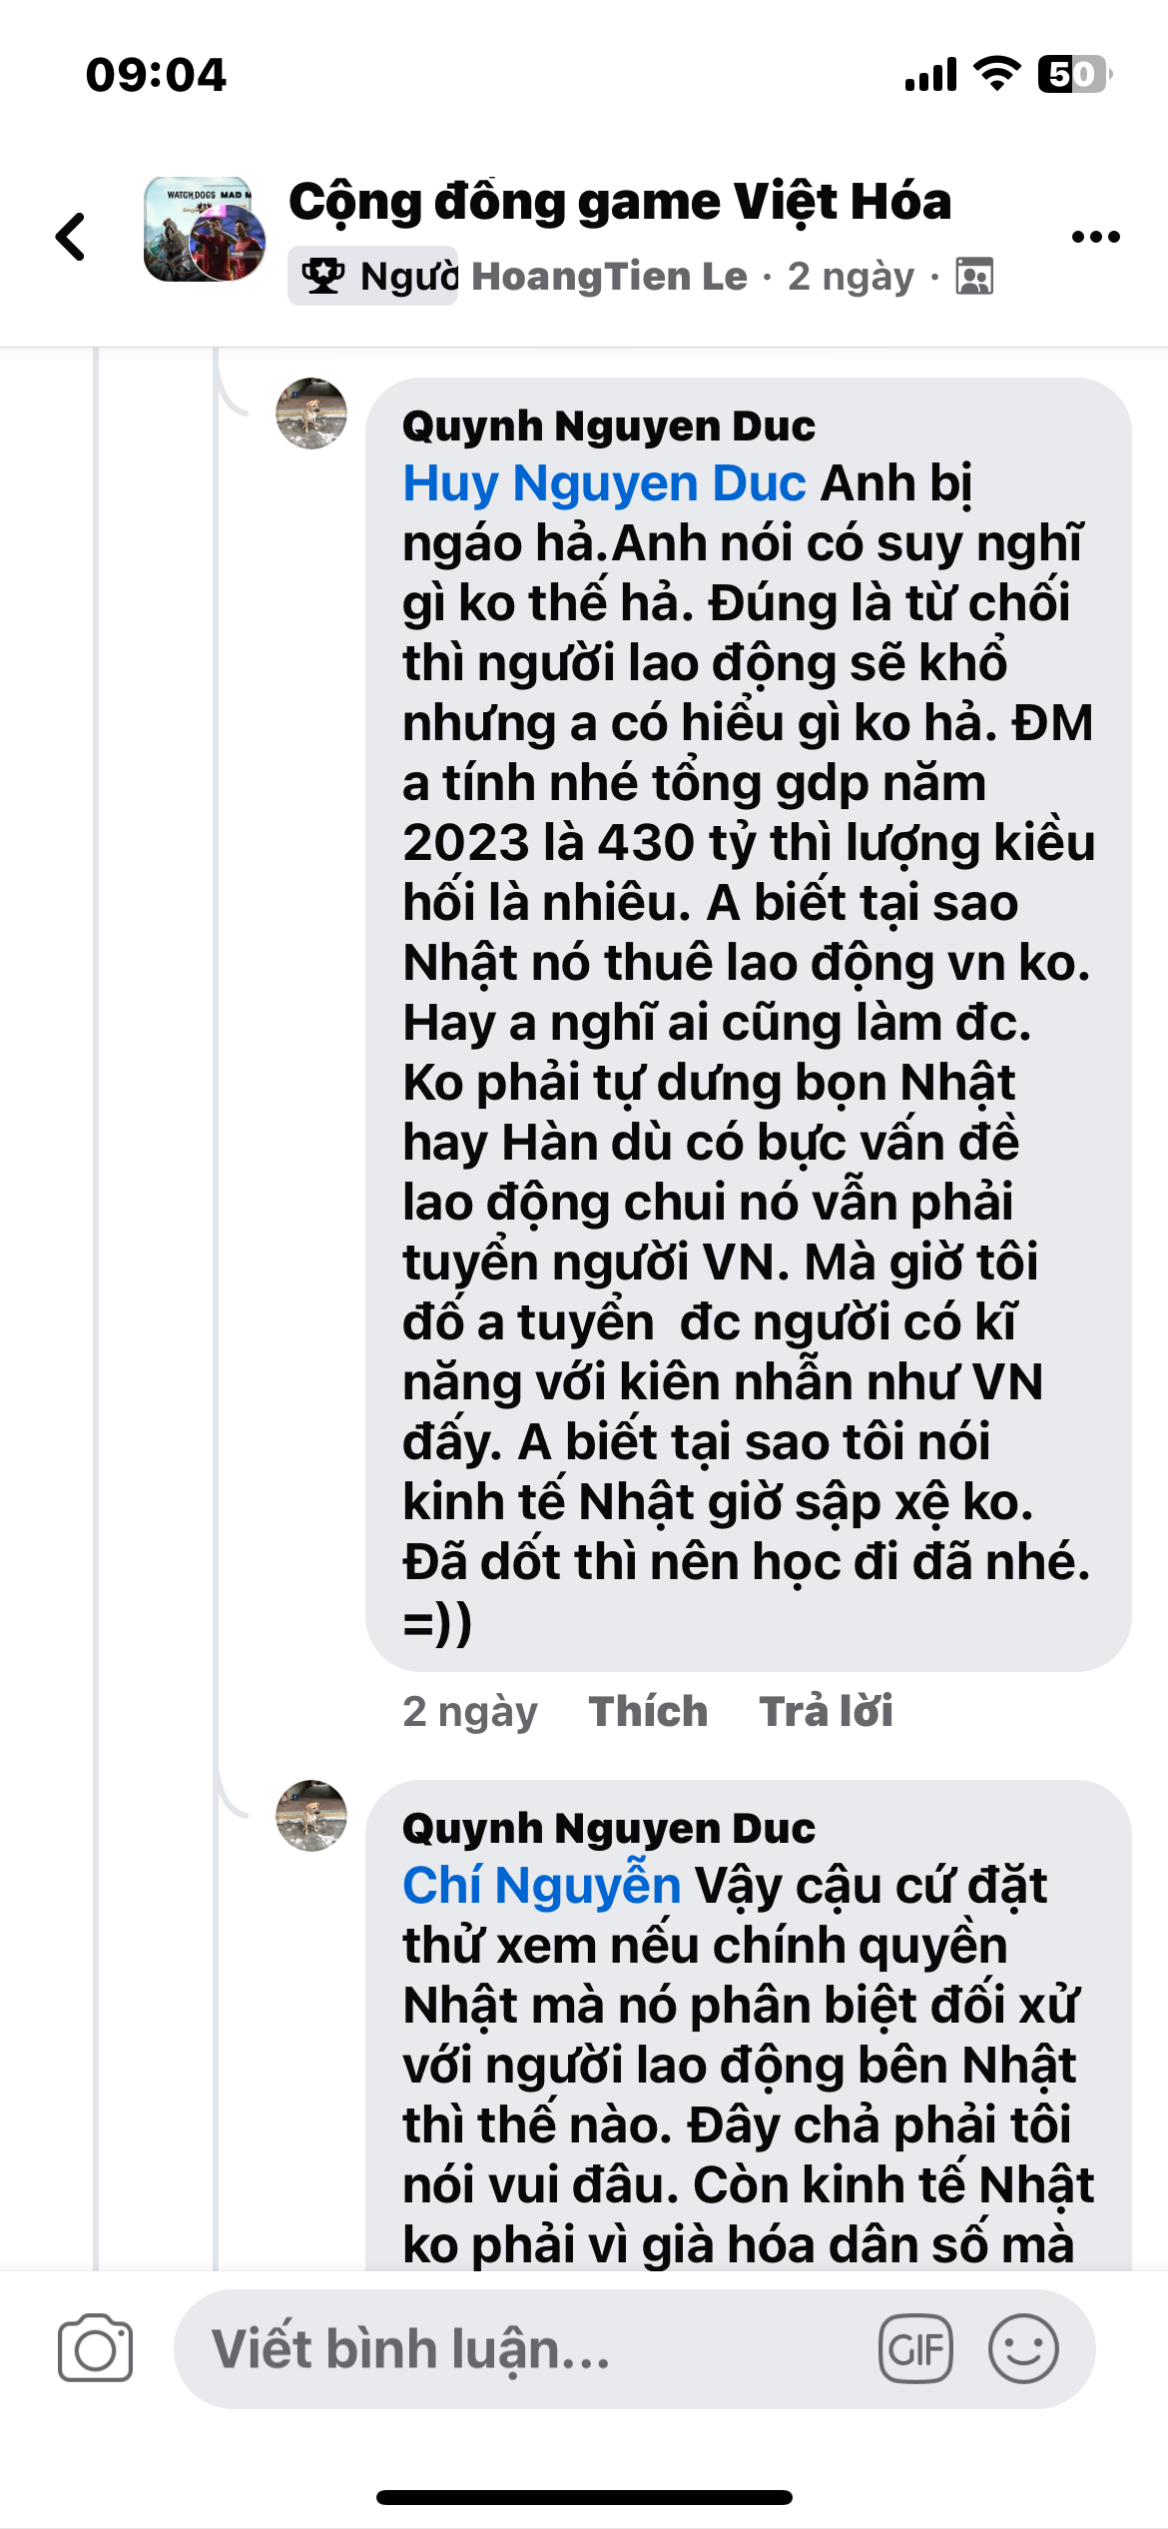Tap the first Quynh Nguyen Duc avatar
Screen dimensions: 1168x2529
point(311,414)
